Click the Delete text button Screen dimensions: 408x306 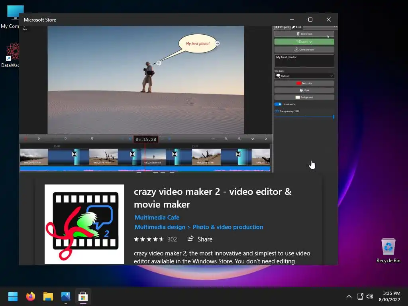click(x=304, y=34)
